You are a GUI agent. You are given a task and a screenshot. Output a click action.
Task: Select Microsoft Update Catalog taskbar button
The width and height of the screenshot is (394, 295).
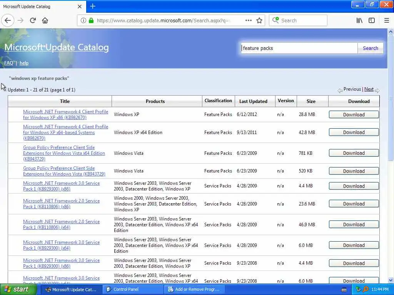71,290
